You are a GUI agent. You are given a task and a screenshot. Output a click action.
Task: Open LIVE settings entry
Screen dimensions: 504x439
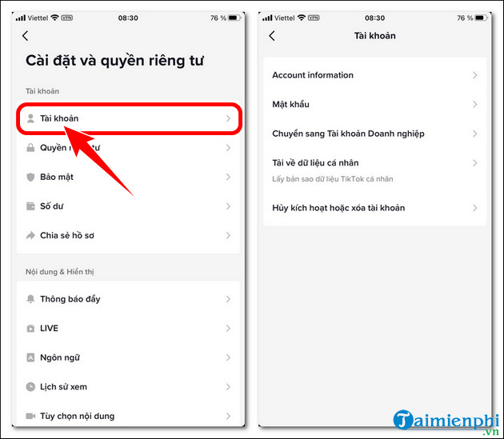pos(129,328)
